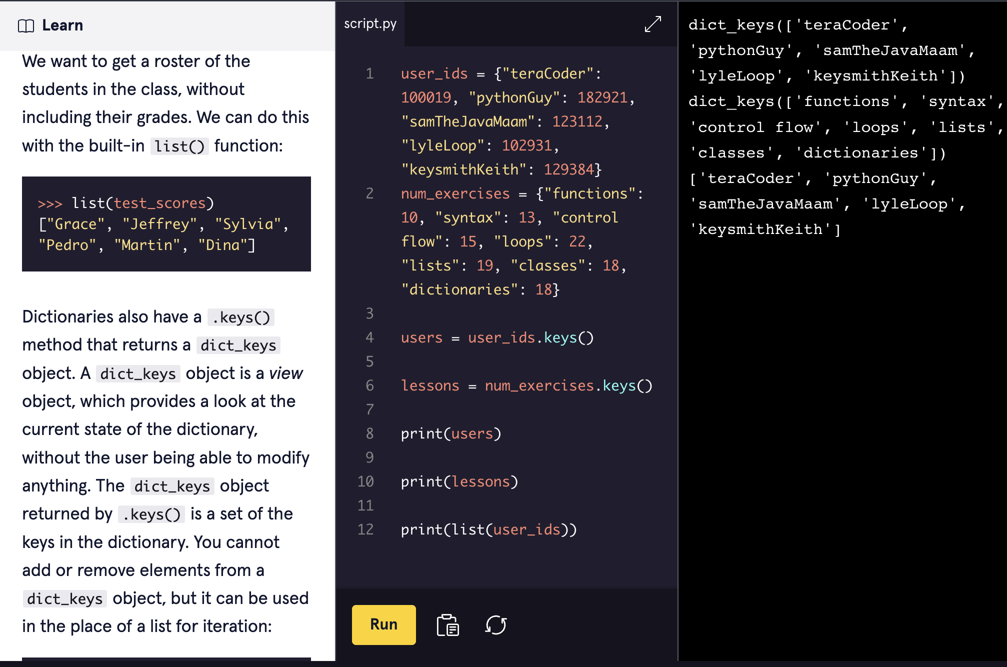Image resolution: width=1007 pixels, height=667 pixels.
Task: Open the Learn panel header
Action: [62, 25]
